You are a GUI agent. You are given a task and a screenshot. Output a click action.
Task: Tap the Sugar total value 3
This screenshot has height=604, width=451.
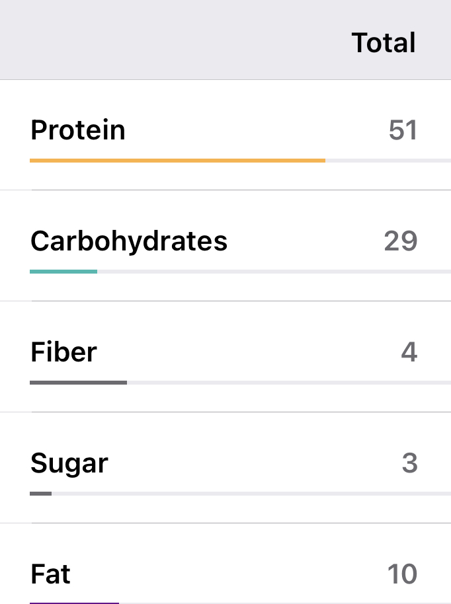coord(409,463)
